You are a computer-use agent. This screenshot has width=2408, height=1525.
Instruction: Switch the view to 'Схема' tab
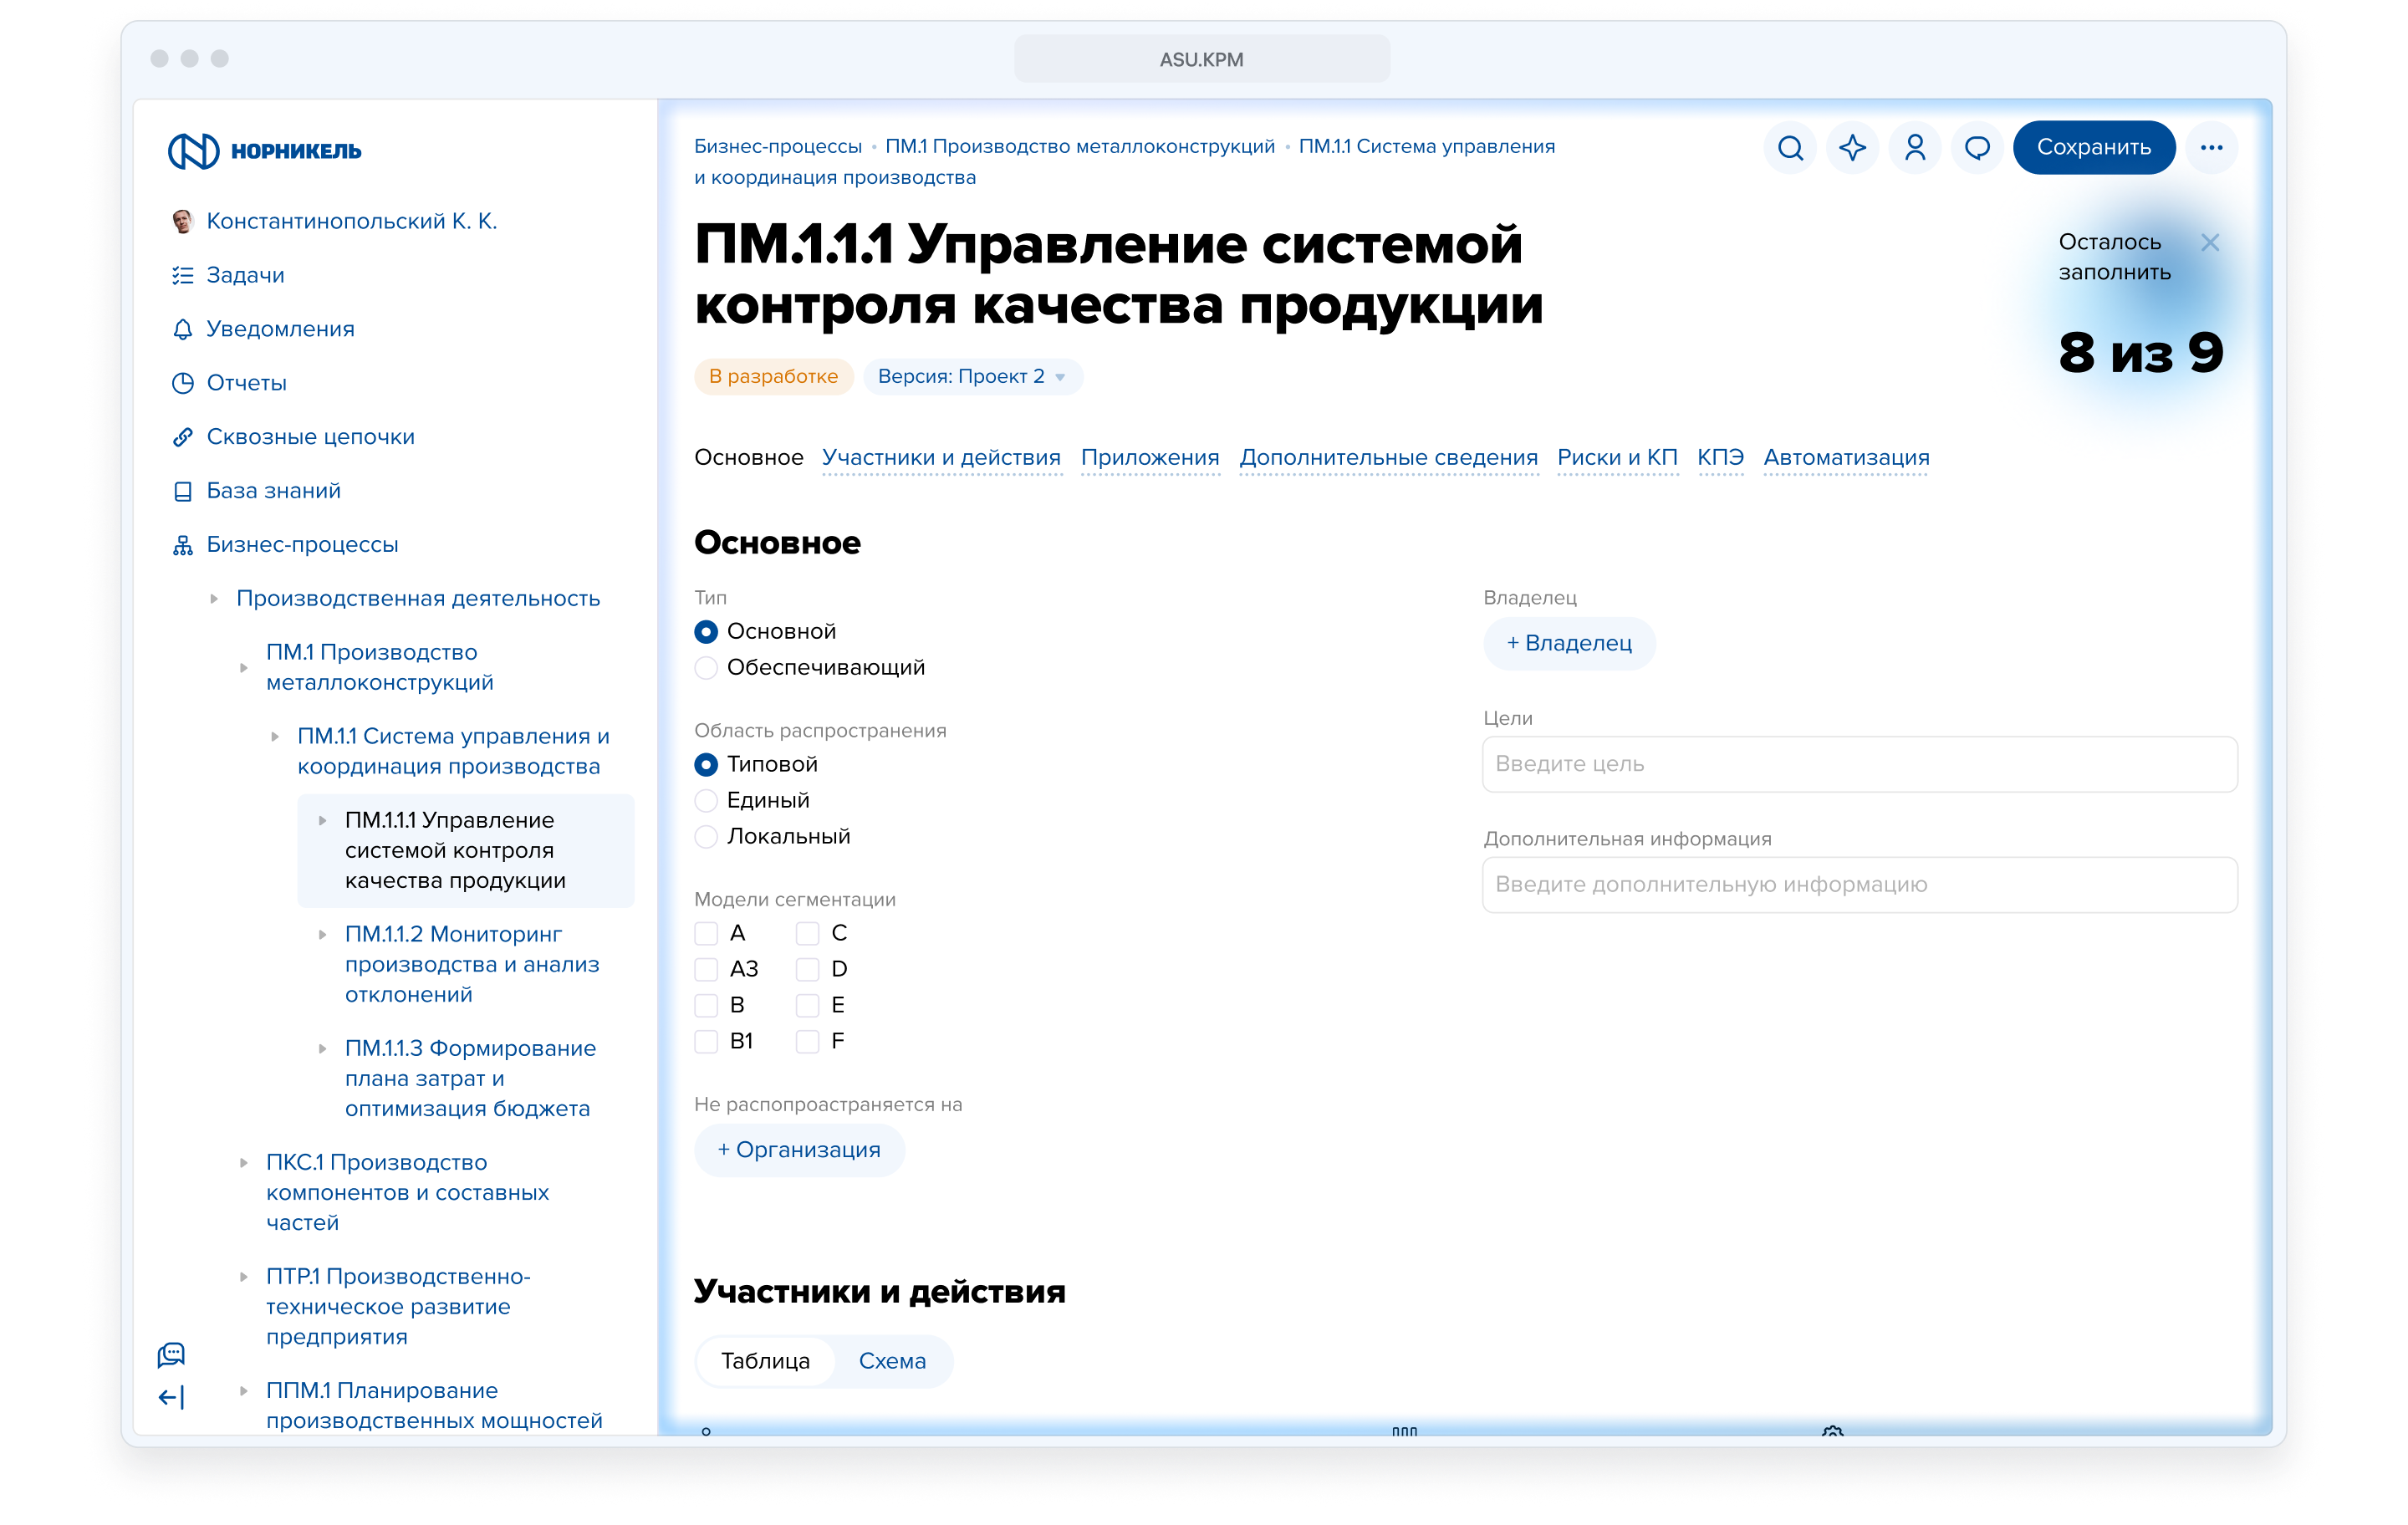[x=892, y=1361]
